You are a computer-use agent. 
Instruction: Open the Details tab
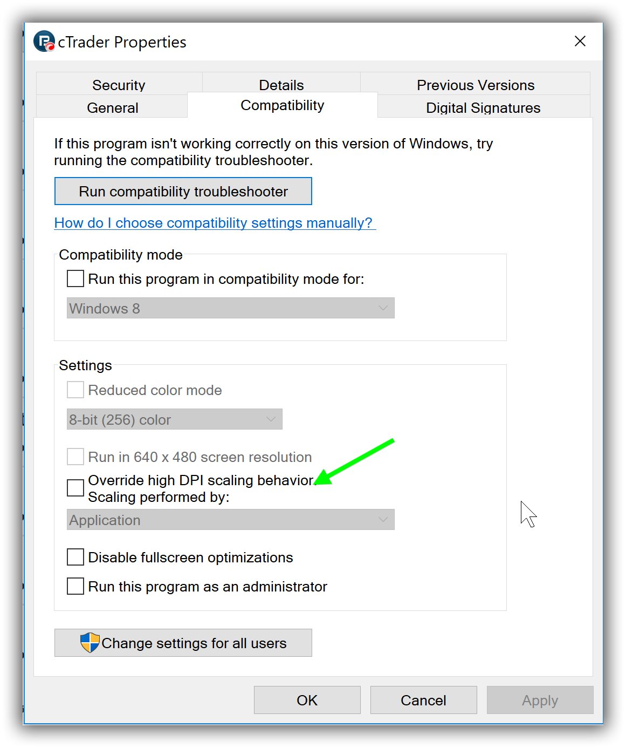(281, 85)
